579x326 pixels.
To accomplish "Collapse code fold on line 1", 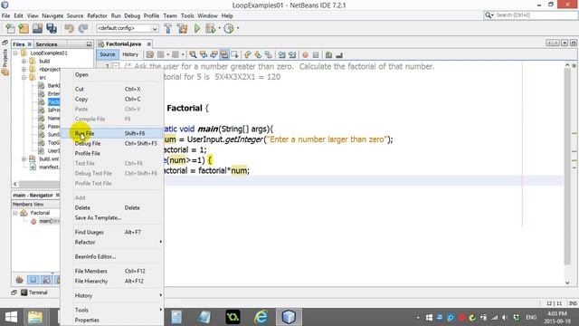I will tap(116, 66).
